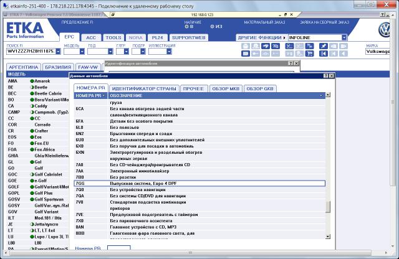Switch to the АРГЕНТИНА market tab
Viewport: 399px width, 259px height.
[x=24, y=67]
